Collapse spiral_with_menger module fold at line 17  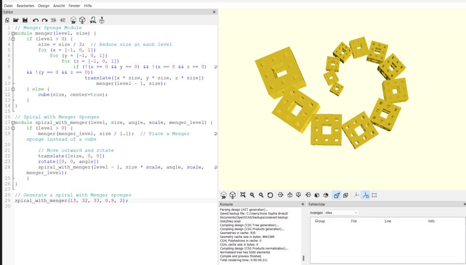[x=13, y=123]
